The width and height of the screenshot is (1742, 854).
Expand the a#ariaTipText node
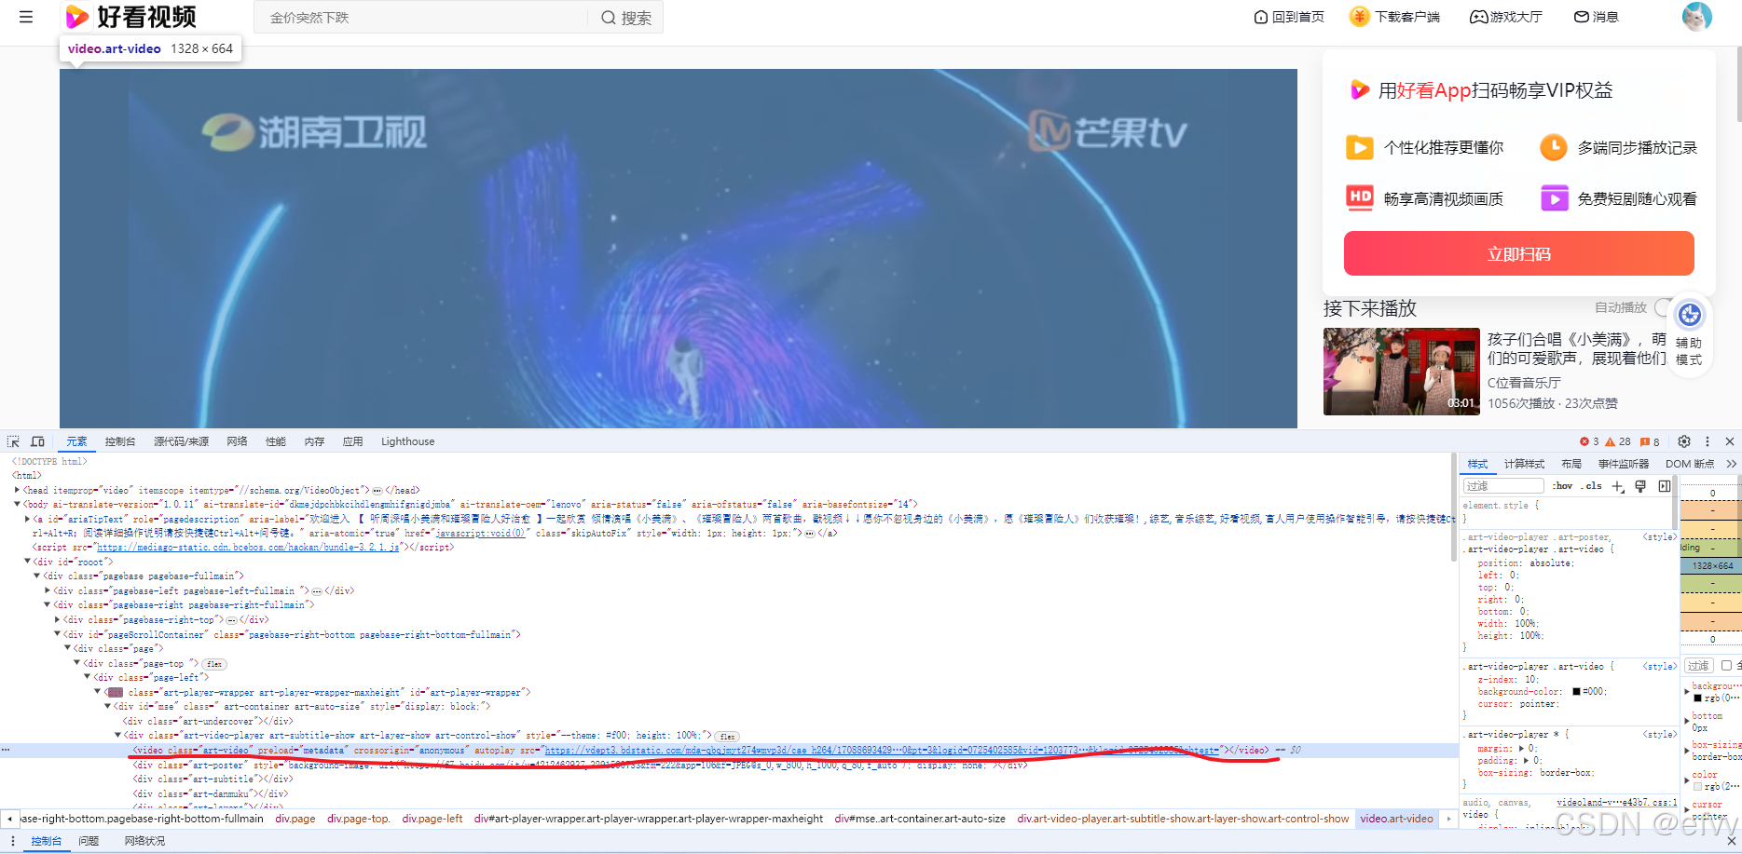pyautogui.click(x=28, y=519)
